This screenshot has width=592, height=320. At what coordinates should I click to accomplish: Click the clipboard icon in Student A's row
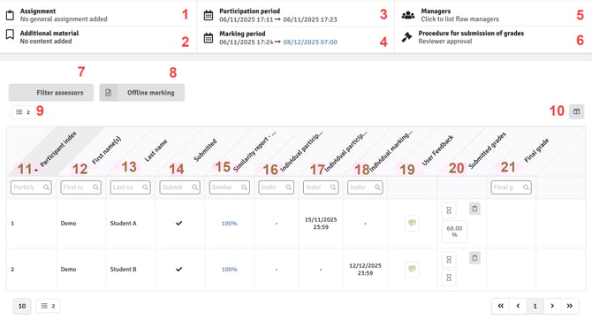pos(474,208)
